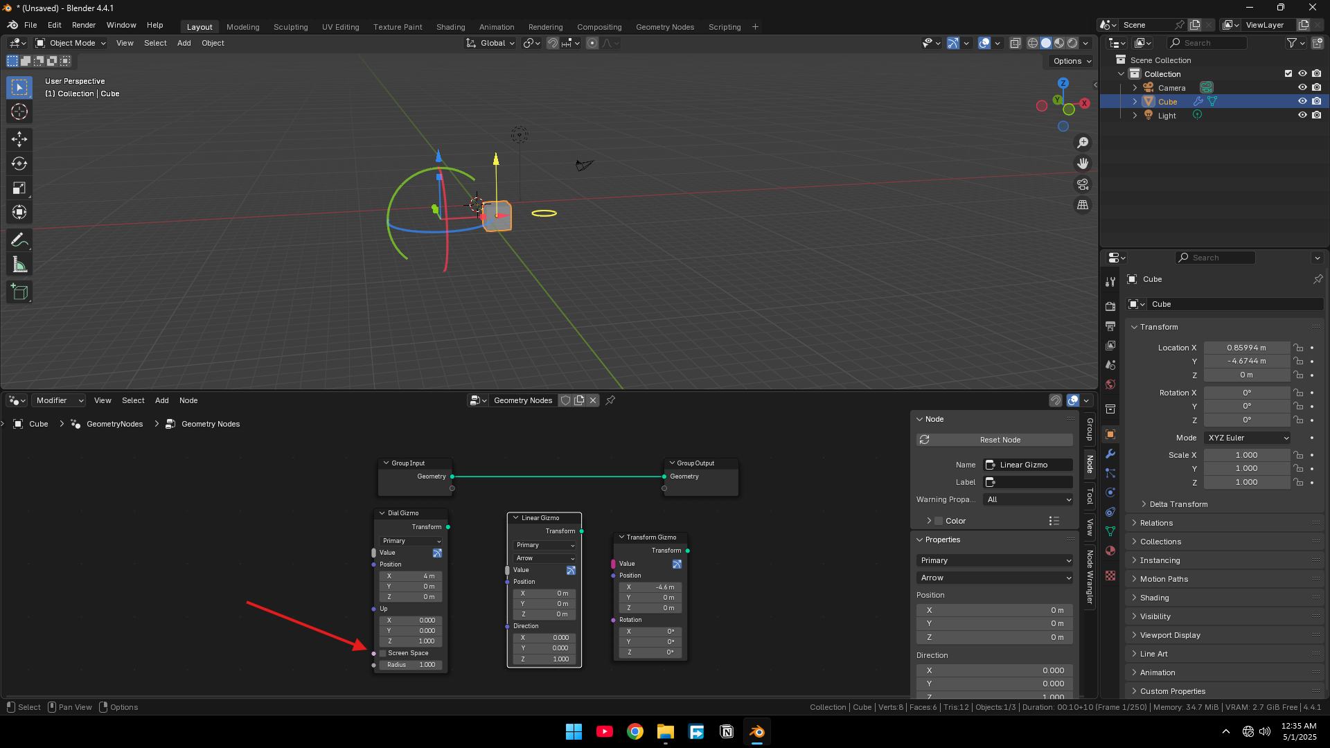This screenshot has width=1330, height=748.
Task: Open Arrow draw style dropdown in Properties
Action: point(995,578)
